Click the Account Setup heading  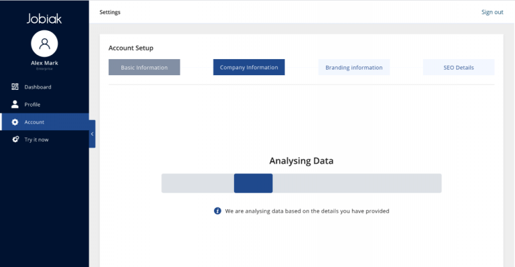131,48
